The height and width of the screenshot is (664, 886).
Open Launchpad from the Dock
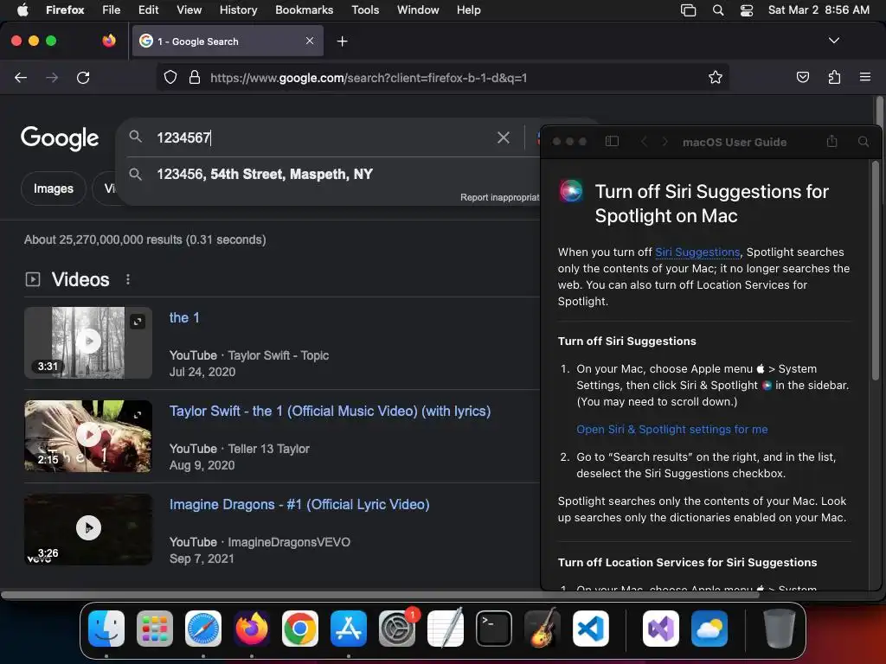(x=155, y=629)
